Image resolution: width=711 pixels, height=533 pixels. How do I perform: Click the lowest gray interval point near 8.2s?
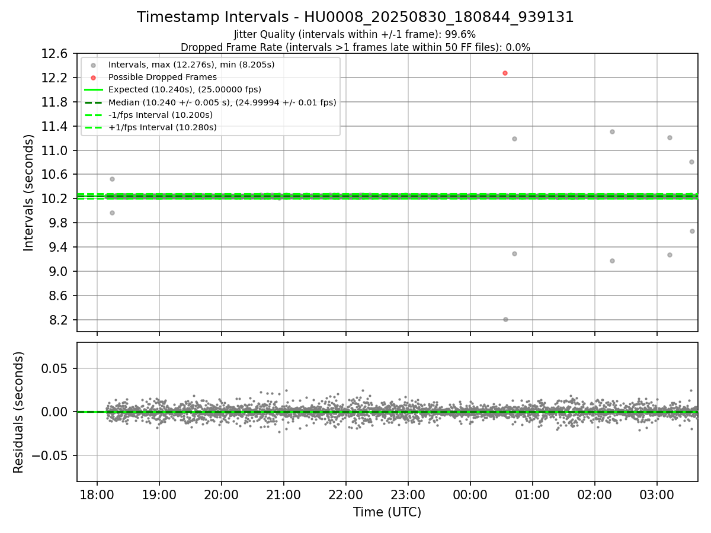coord(505,319)
